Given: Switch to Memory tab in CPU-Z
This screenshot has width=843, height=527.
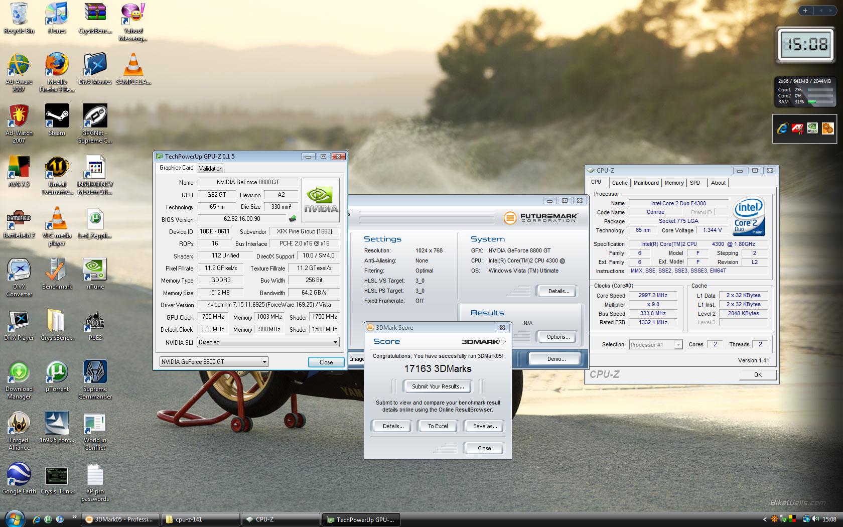Looking at the screenshot, I should [x=674, y=183].
